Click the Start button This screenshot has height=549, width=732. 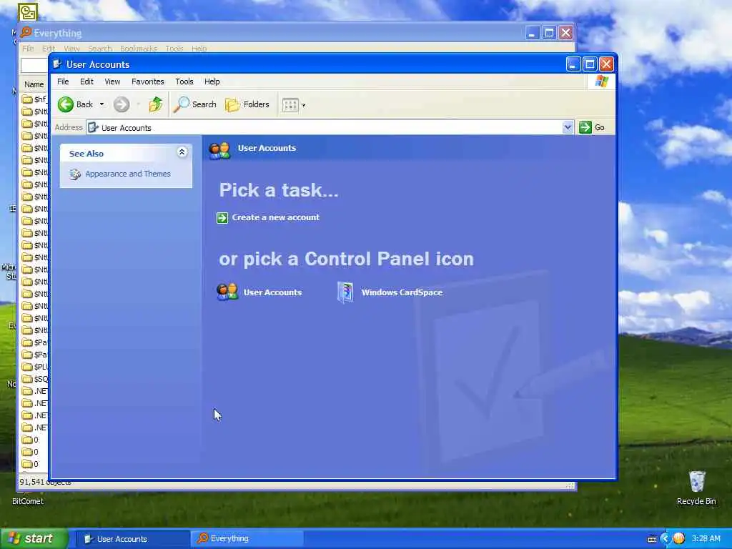(x=34, y=539)
